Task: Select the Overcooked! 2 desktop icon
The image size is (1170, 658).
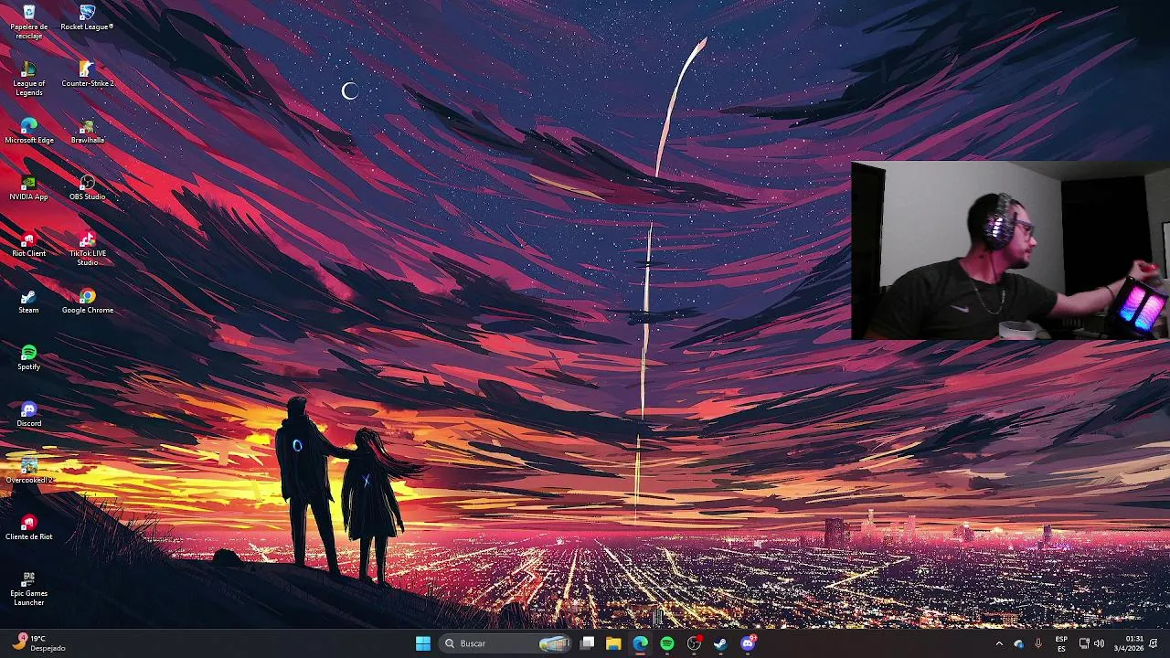Action: (x=28, y=471)
